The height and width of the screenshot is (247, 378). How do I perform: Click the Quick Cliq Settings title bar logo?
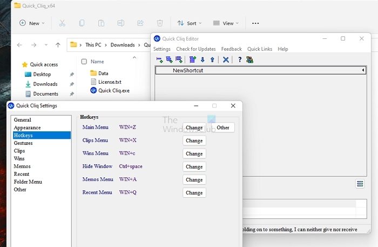[x=11, y=105]
